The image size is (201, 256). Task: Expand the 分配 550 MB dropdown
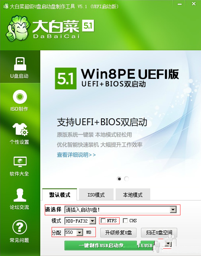click(x=80, y=233)
